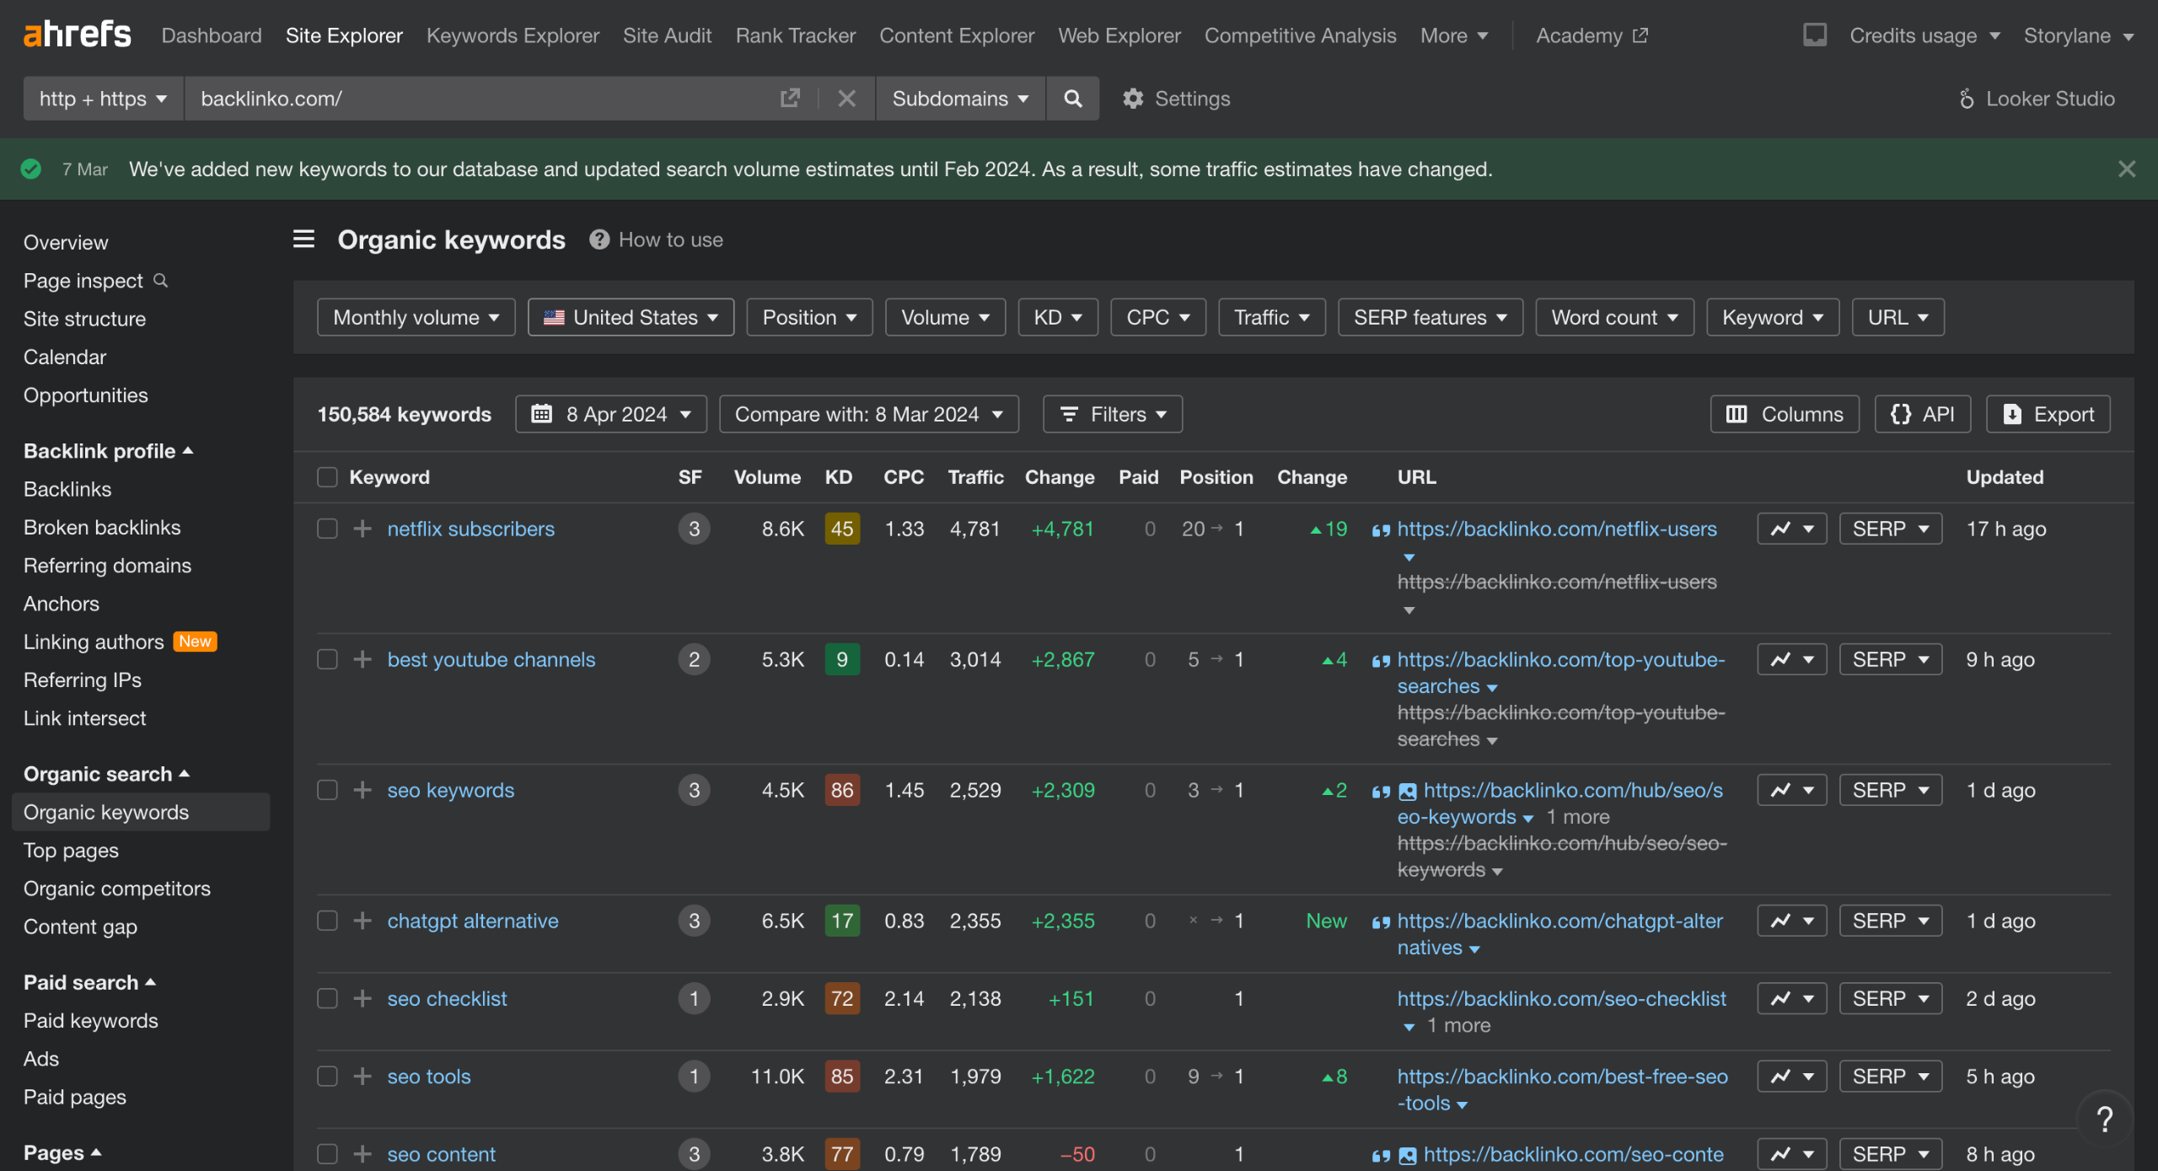Add chatgpt alternative to list
2158x1171 pixels.
pos(362,921)
